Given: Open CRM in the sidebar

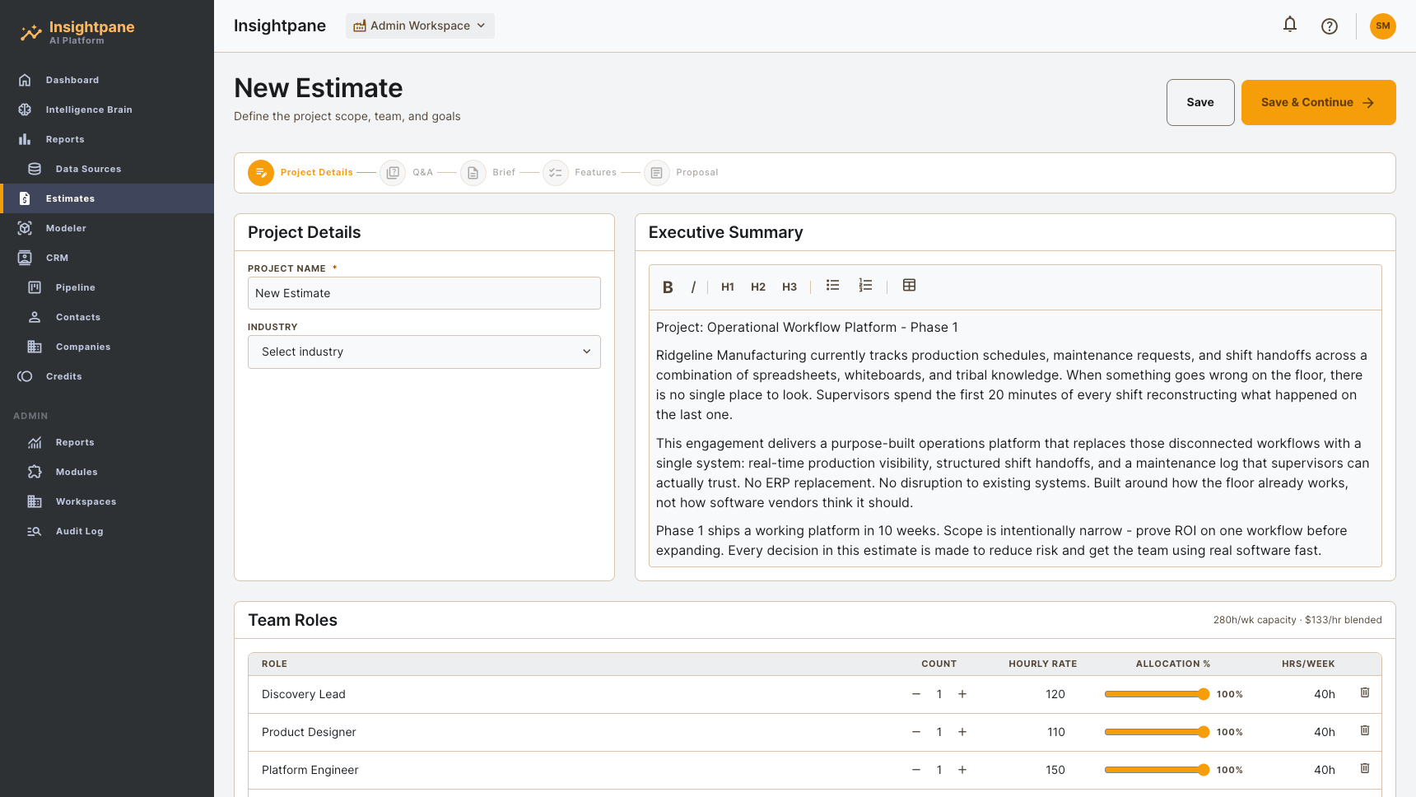Looking at the screenshot, I should click(107, 258).
